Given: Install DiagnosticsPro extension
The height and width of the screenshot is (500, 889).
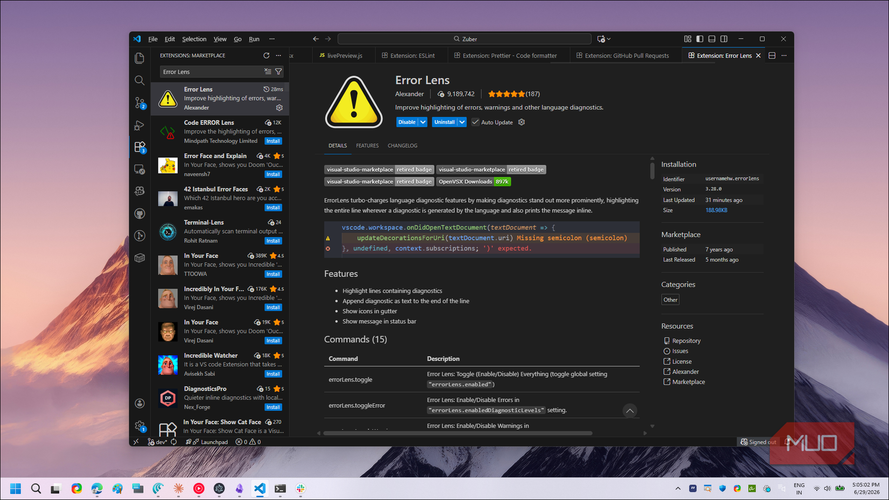Looking at the screenshot, I should coord(273,407).
